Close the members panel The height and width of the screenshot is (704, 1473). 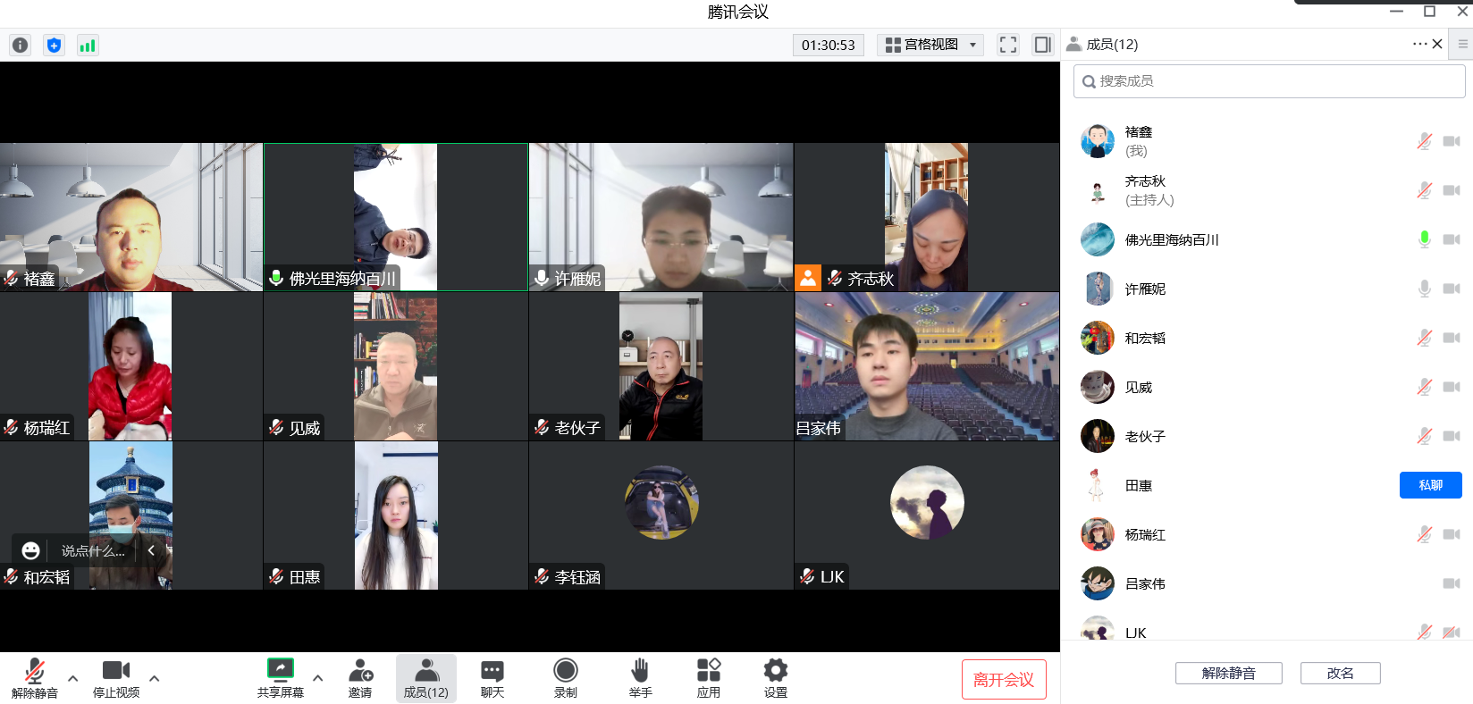[1437, 44]
